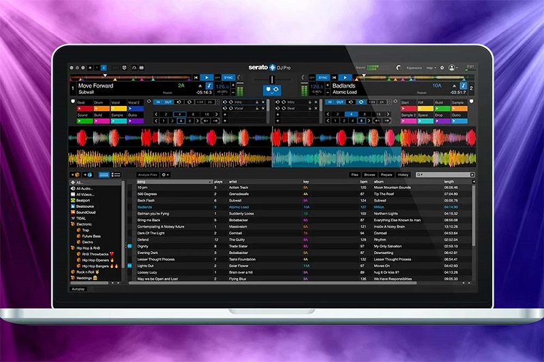Screen dimensions: 544x362
Task: Trigger the orange Drum cue on deck 1
Action: tap(101, 109)
